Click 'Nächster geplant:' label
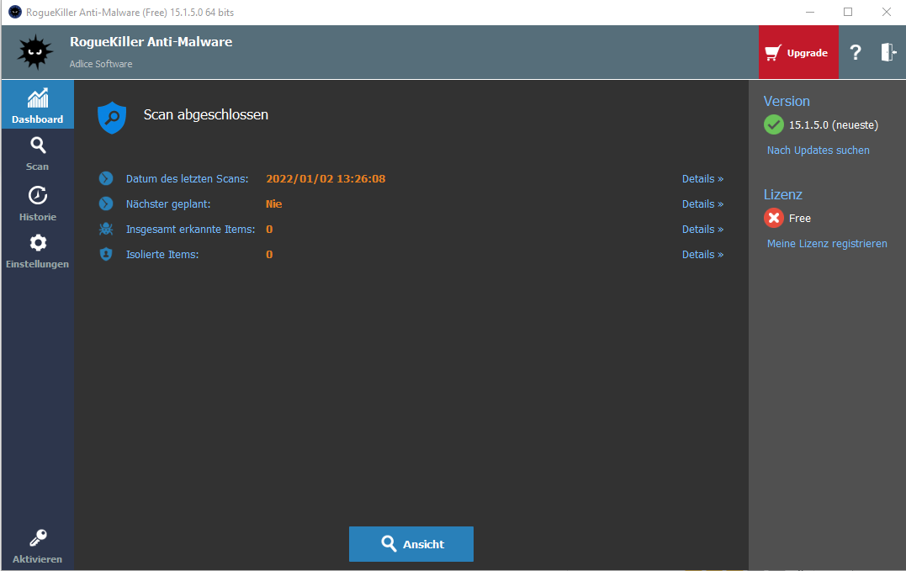Viewport: 906px width, 571px height. (168, 204)
